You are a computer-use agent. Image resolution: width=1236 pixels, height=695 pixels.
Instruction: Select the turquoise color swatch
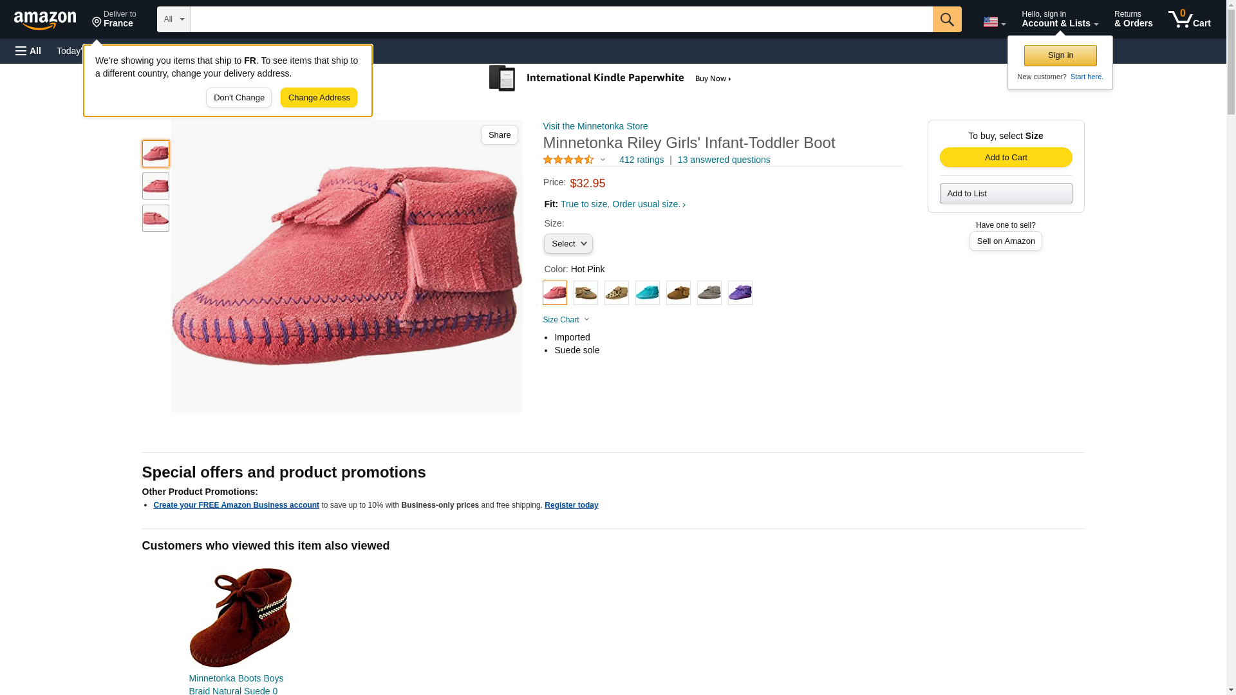coord(647,293)
